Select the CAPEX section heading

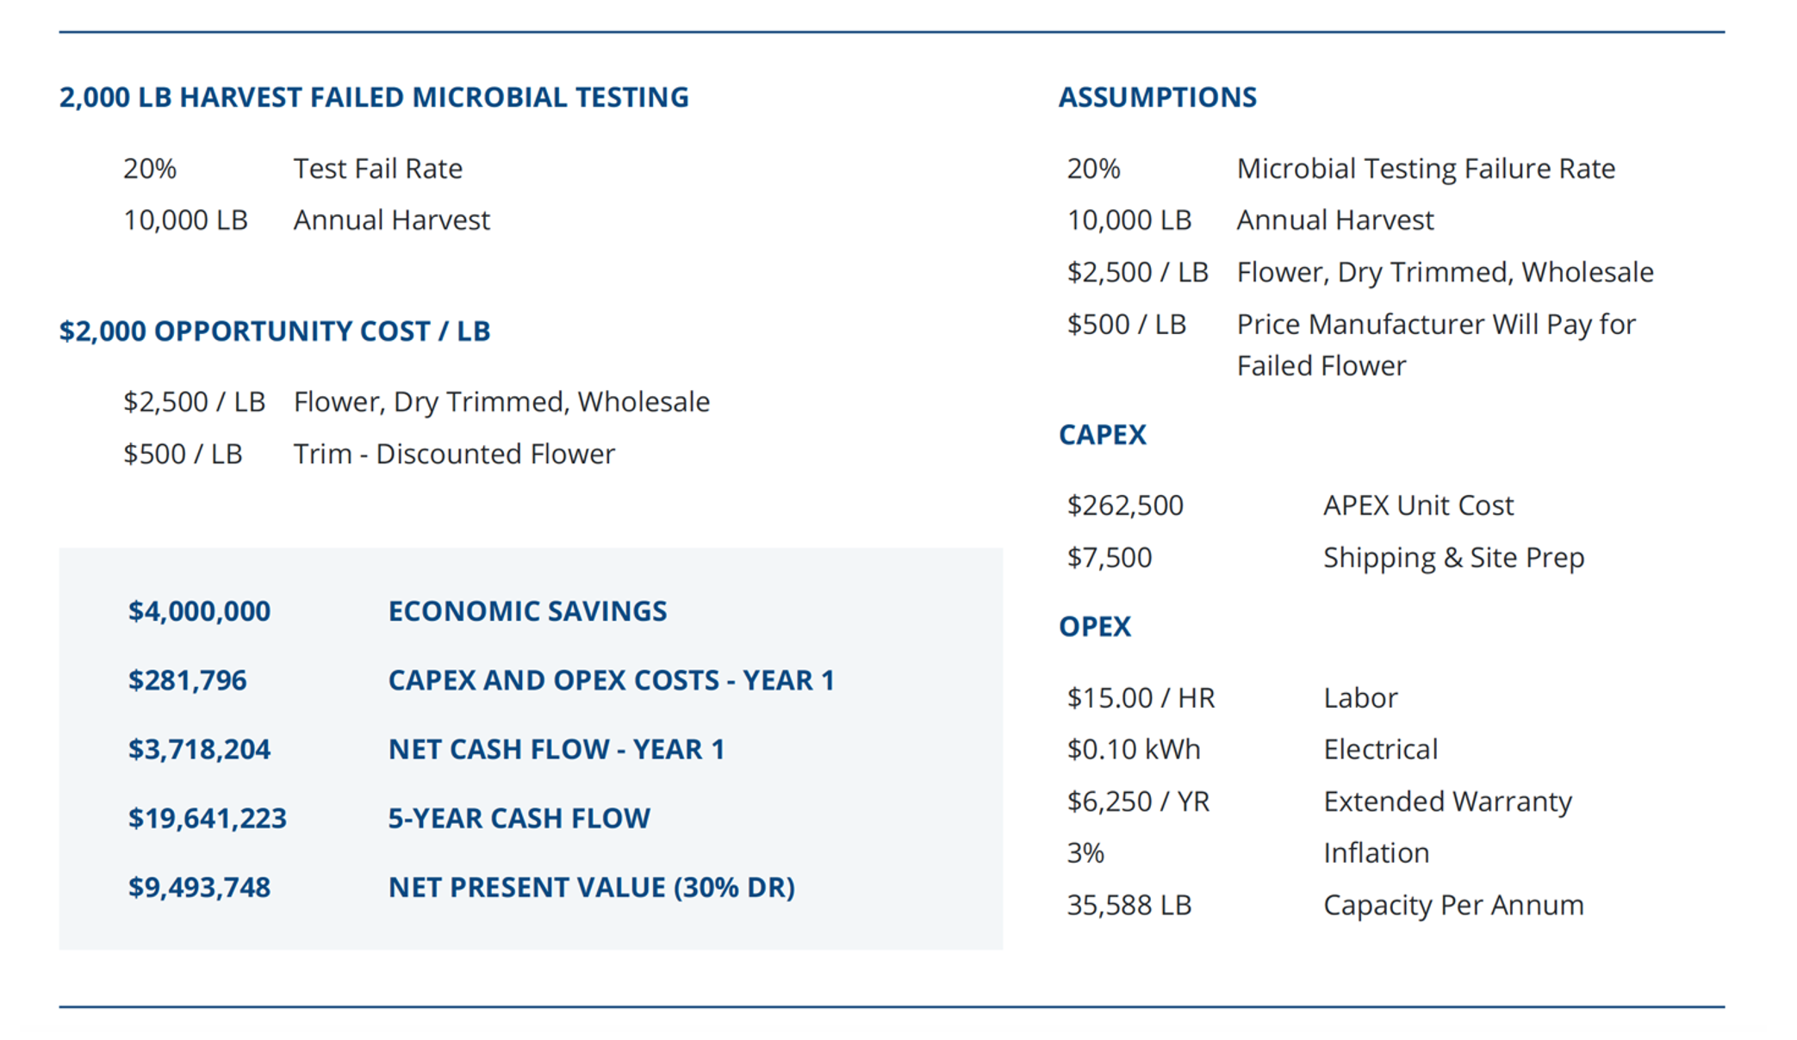[x=1102, y=435]
